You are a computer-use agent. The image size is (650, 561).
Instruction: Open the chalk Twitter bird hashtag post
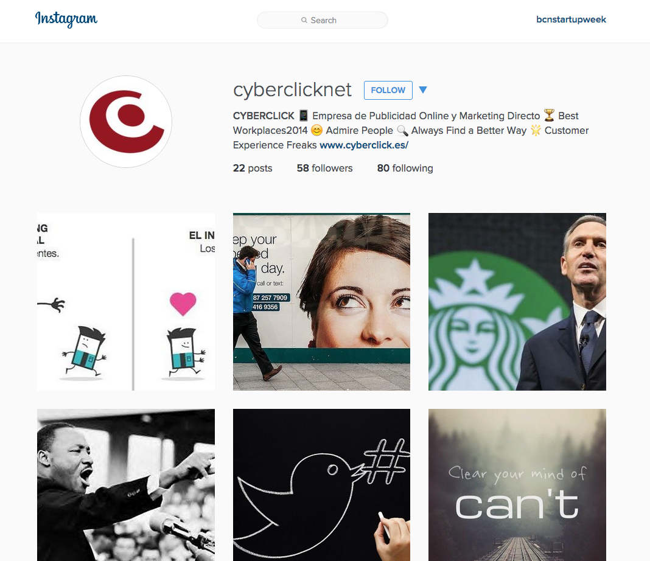click(x=322, y=485)
